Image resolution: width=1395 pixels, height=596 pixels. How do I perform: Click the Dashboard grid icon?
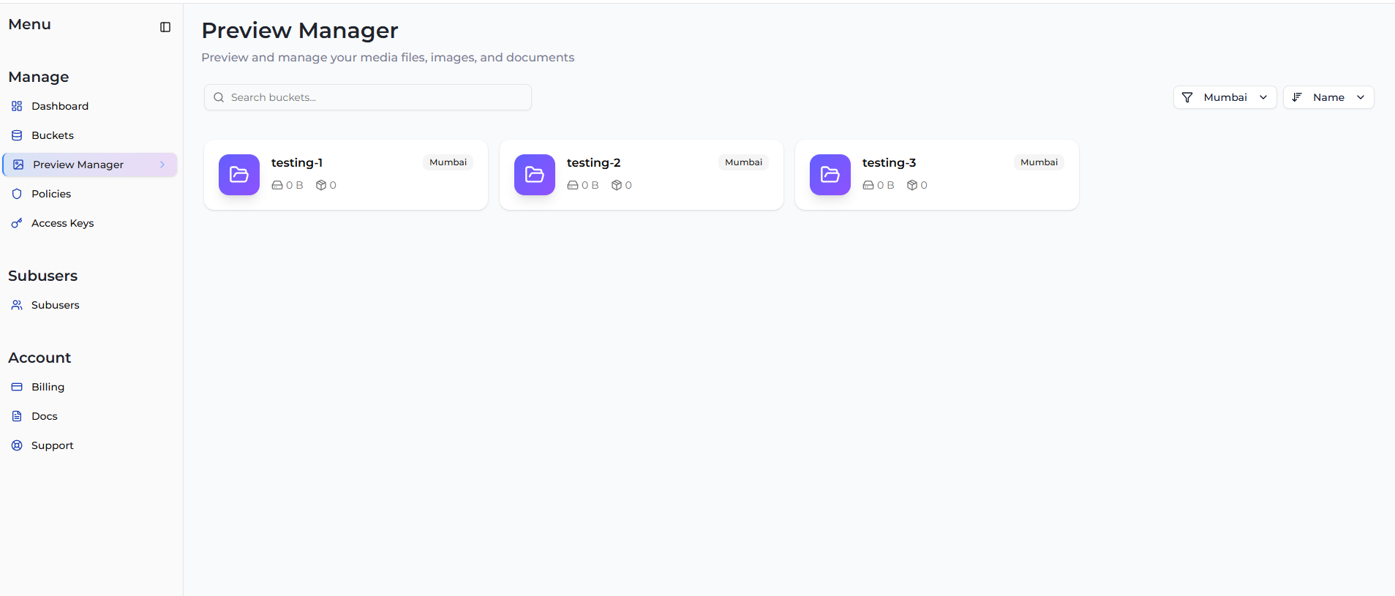click(17, 106)
